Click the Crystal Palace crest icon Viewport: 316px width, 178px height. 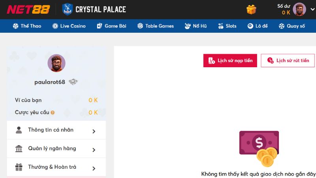click(x=68, y=9)
